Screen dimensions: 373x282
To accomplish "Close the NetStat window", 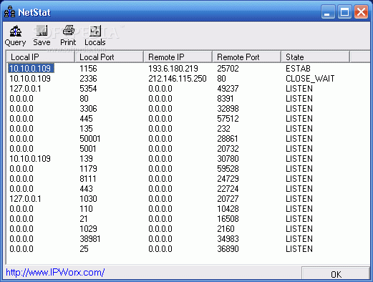I will click(x=361, y=12).
